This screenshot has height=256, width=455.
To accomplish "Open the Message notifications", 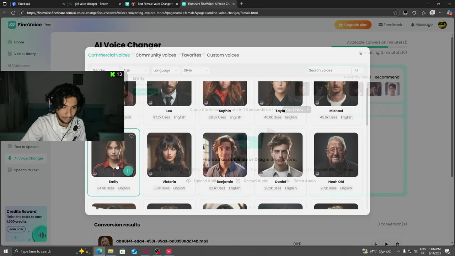I will pos(422,25).
